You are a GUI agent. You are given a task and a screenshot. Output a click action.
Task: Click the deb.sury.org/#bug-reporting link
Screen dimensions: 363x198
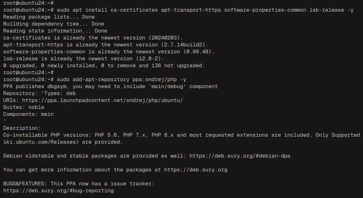(x=58, y=191)
